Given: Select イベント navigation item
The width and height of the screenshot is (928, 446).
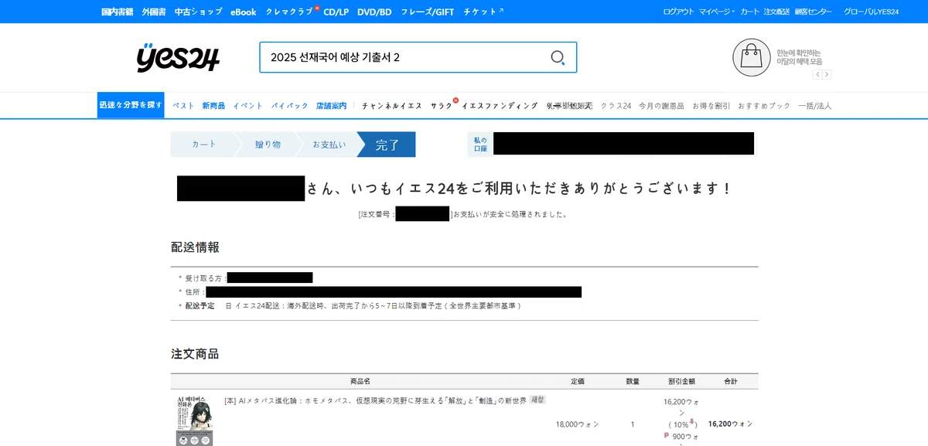Looking at the screenshot, I should tap(248, 106).
